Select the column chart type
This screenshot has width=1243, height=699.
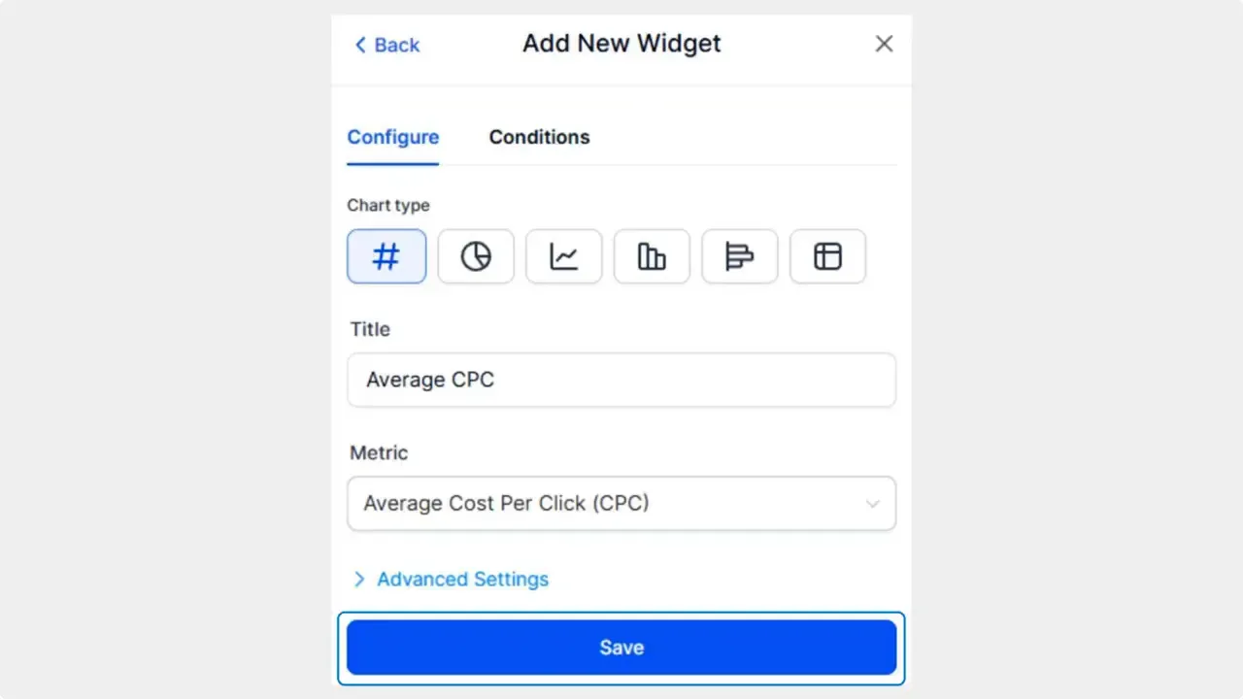(652, 256)
